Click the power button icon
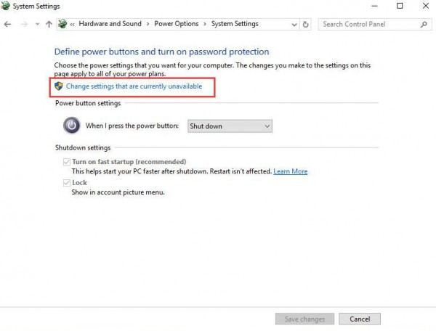The image size is (436, 331). click(x=71, y=126)
